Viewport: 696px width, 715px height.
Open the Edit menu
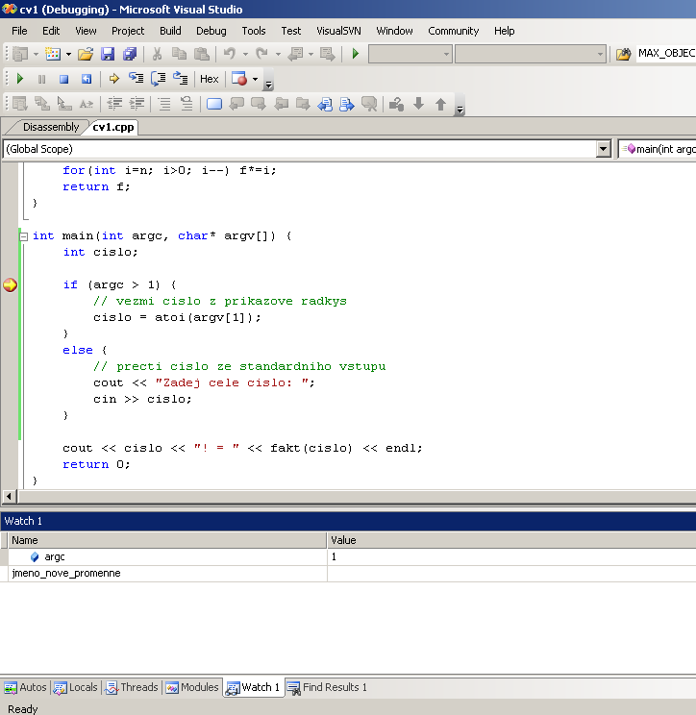(x=51, y=31)
